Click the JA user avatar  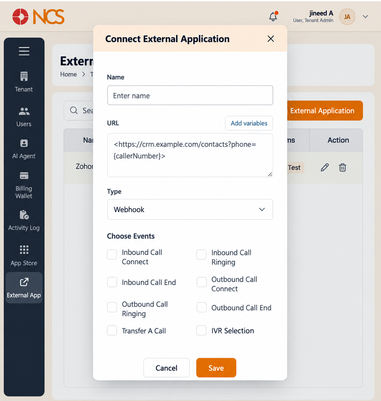(347, 17)
